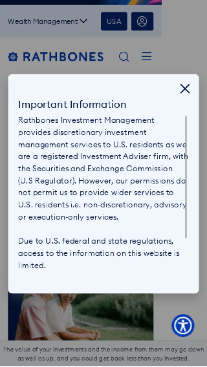Image resolution: width=207 pixels, height=367 pixels.
Task: Click the couple photo behind the dialog
Action: click(89, 317)
